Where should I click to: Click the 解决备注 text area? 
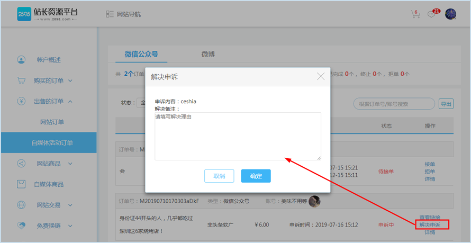point(238,136)
